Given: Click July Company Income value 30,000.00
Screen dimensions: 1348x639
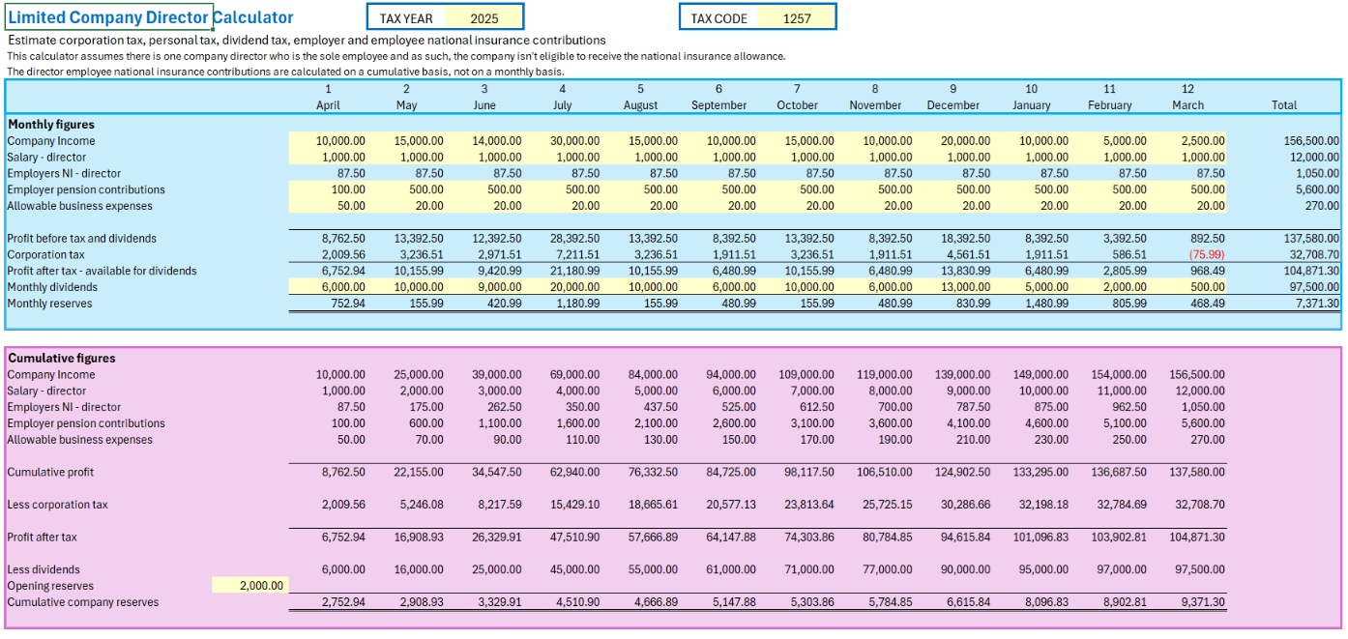Looking at the screenshot, I should point(563,141).
